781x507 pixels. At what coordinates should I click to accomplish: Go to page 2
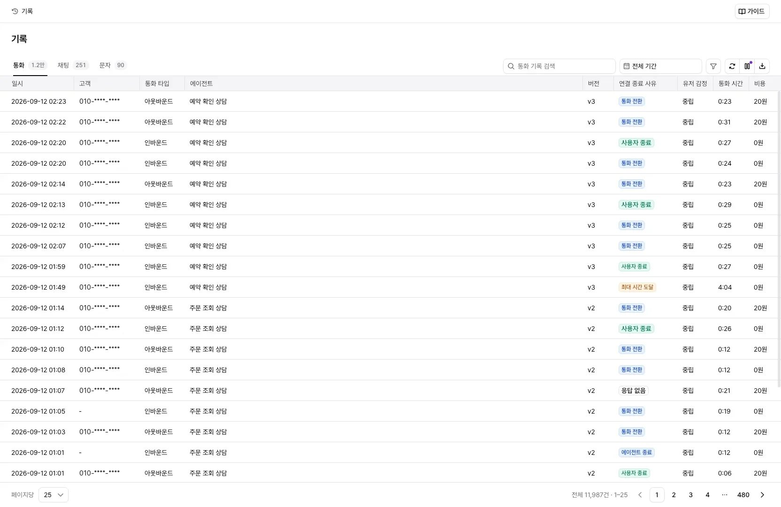(674, 495)
